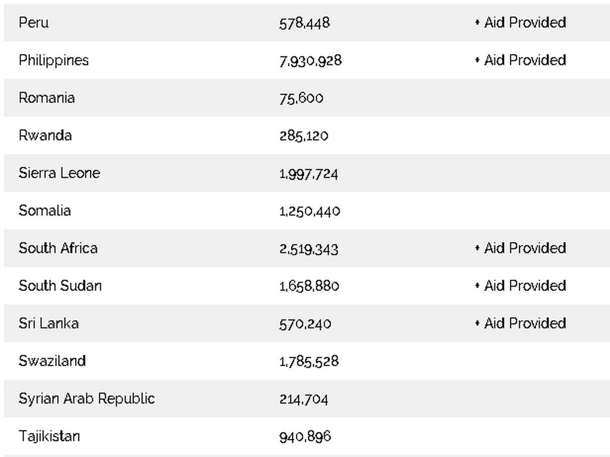Select the Philippines country name

point(54,60)
